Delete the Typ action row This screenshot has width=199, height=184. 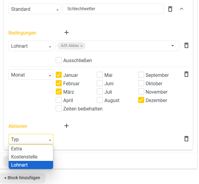point(186,139)
